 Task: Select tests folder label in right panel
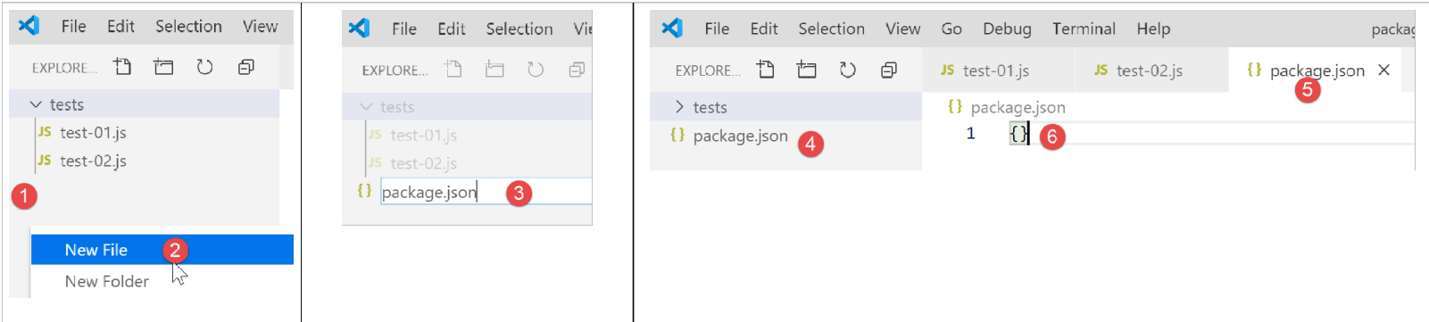pyautogui.click(x=710, y=107)
